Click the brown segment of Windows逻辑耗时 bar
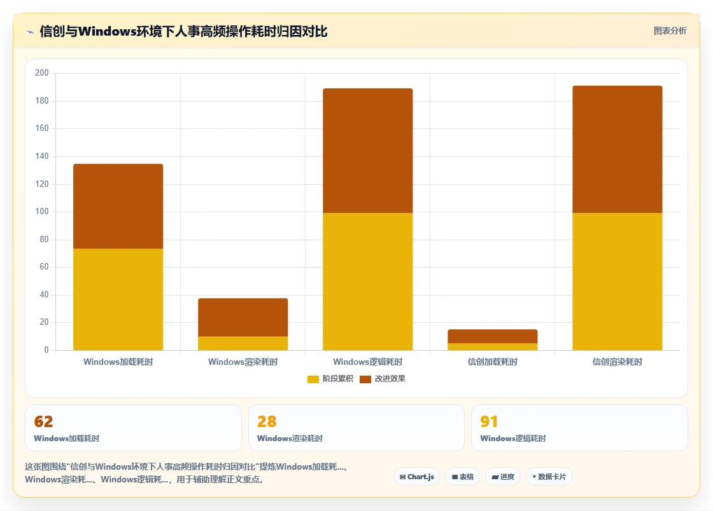 [x=368, y=151]
